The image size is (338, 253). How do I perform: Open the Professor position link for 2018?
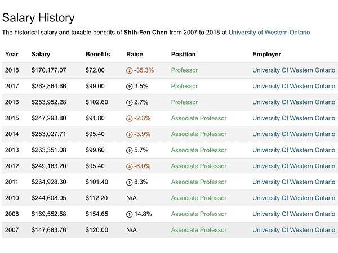[184, 71]
